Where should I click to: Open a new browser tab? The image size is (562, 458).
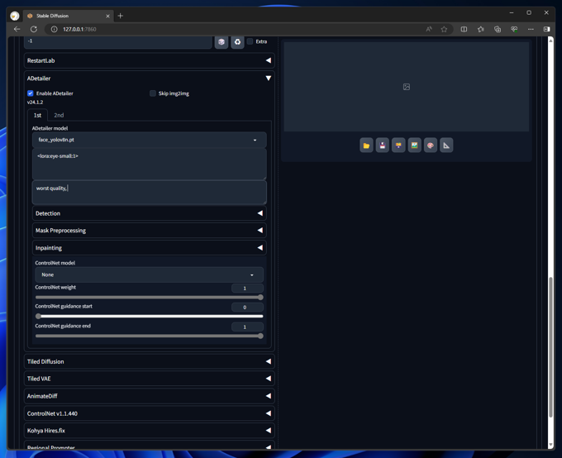coord(121,16)
